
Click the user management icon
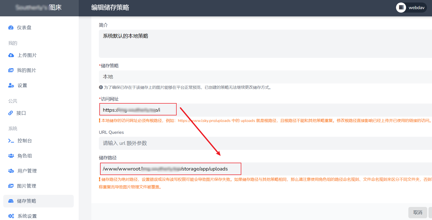pyautogui.click(x=11, y=171)
